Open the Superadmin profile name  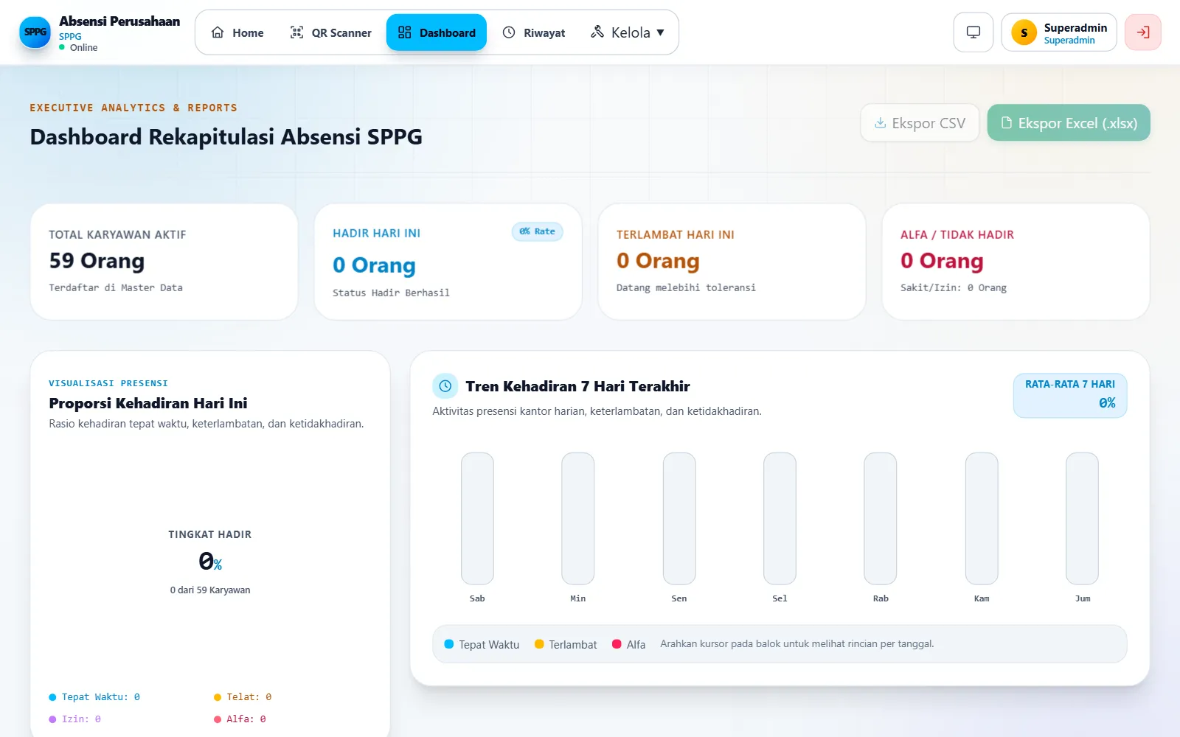(1075, 27)
